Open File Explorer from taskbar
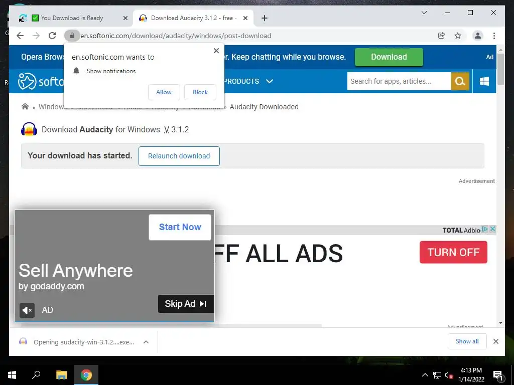The image size is (514, 385). coord(61,375)
